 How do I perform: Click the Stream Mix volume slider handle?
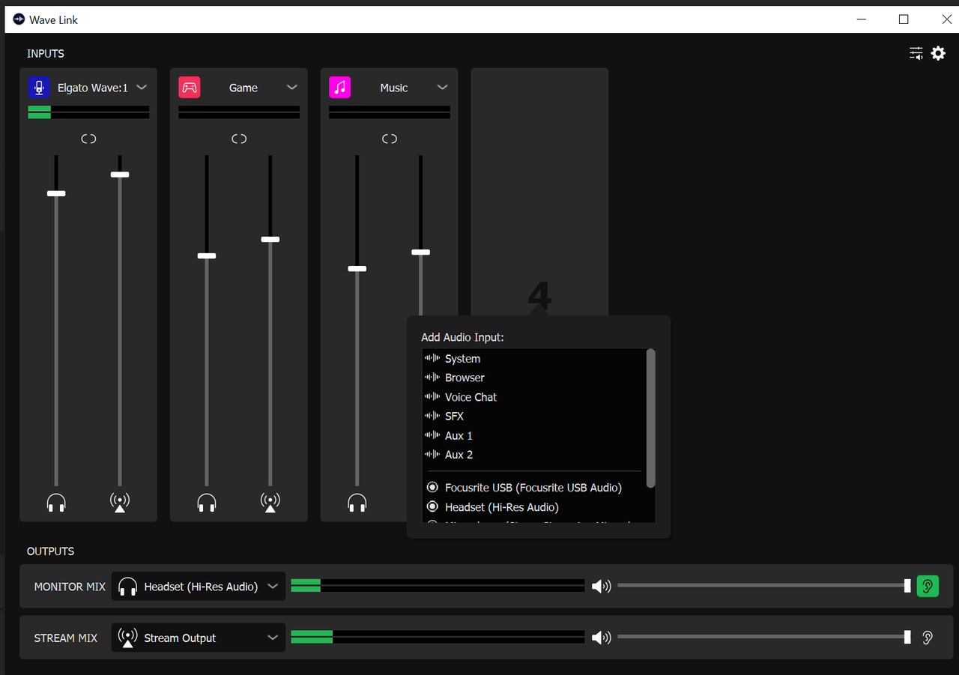(907, 638)
